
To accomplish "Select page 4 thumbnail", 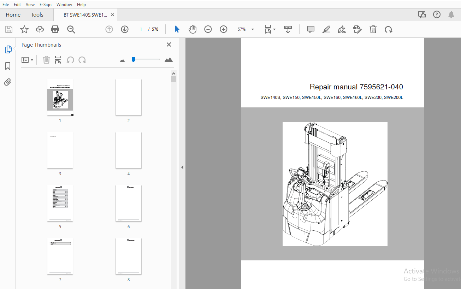I will click(129, 150).
